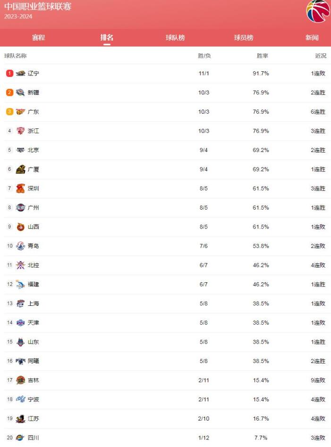Click the Xinjiang team logo
The width and height of the screenshot is (331, 447).
pos(20,93)
